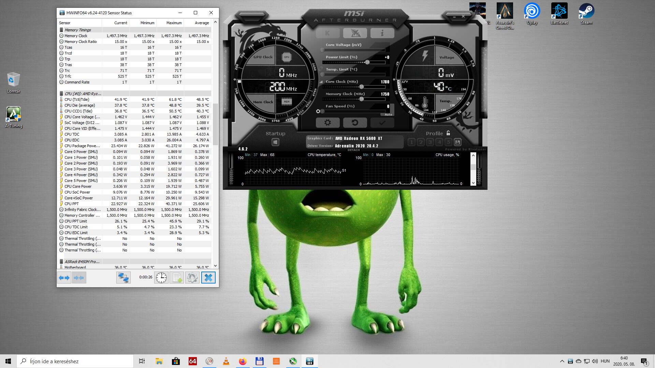
Task: Select Afterburner profile slot 4
Action: pyautogui.click(x=439, y=142)
